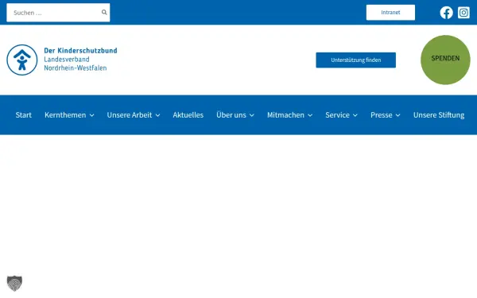Open Service menu item

tap(337, 115)
